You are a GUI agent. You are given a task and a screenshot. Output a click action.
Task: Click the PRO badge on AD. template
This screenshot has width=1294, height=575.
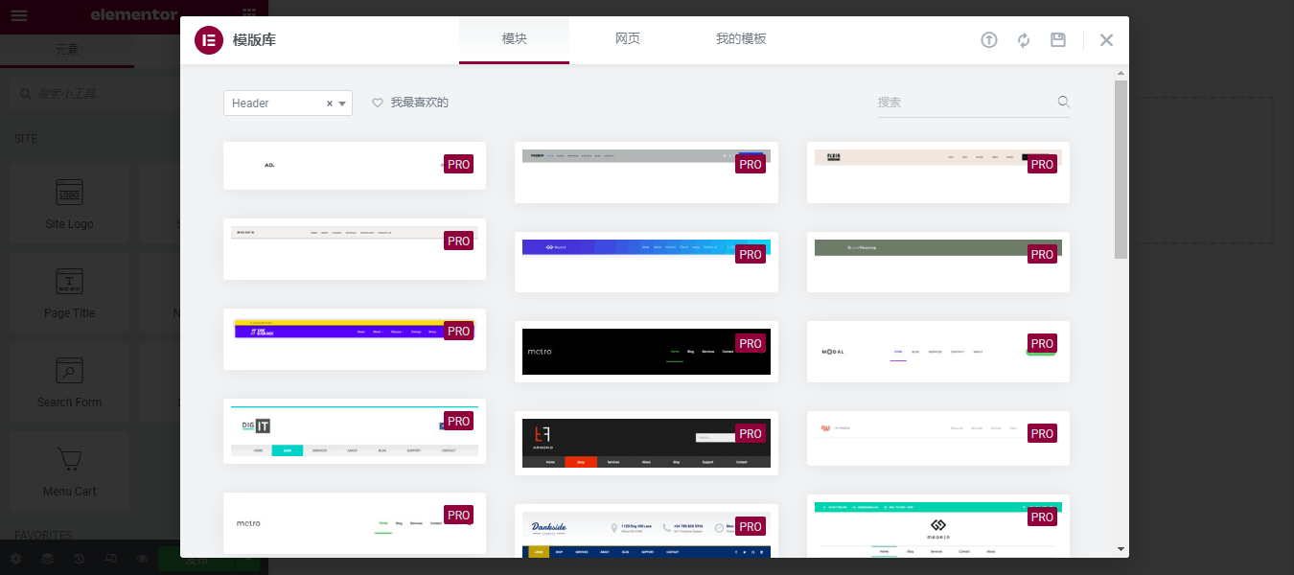[458, 164]
